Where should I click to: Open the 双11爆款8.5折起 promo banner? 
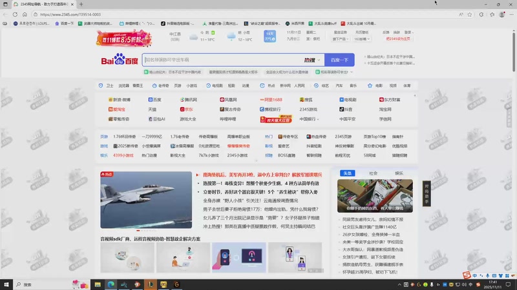(124, 39)
